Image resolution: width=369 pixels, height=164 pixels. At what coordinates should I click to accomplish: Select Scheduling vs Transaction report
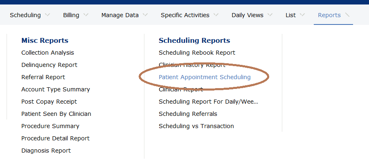196,126
